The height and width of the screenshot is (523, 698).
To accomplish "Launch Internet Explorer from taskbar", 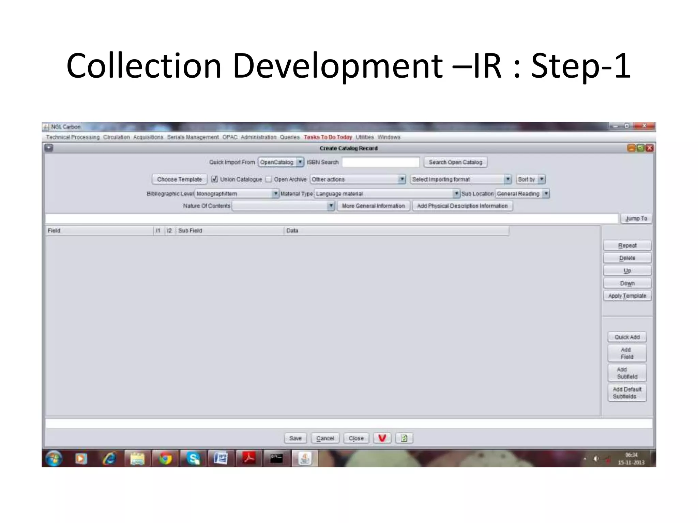I will click(x=109, y=459).
